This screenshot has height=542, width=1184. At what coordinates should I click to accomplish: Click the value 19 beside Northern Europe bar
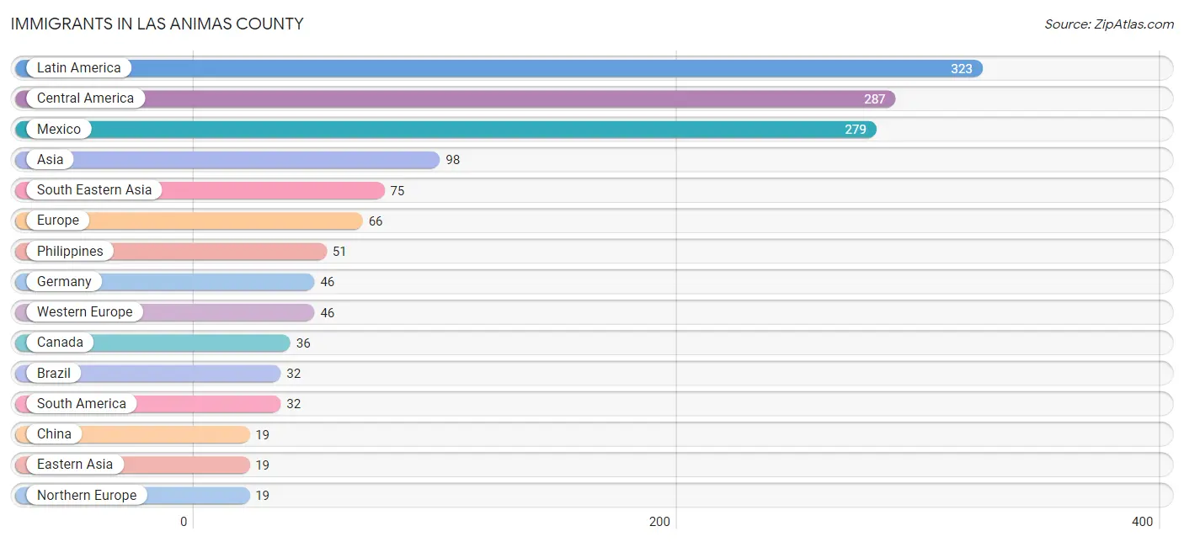[263, 496]
